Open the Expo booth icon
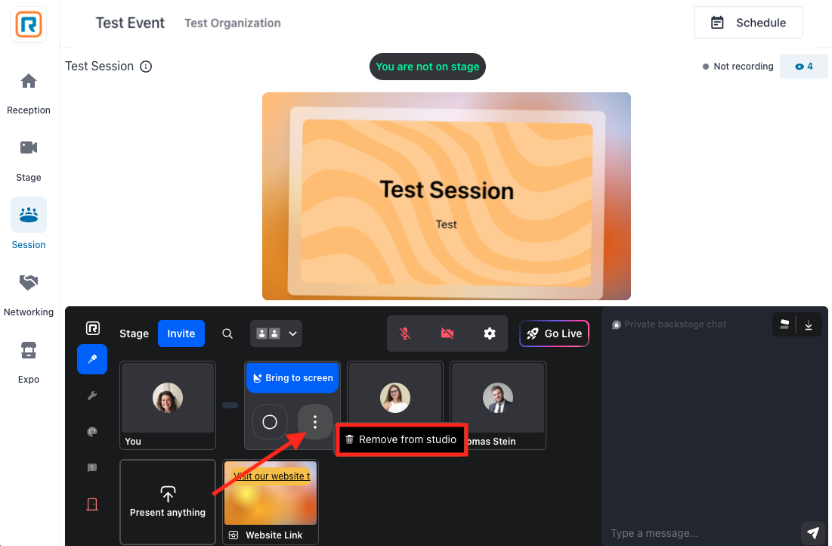This screenshot has width=832, height=546. 29,351
